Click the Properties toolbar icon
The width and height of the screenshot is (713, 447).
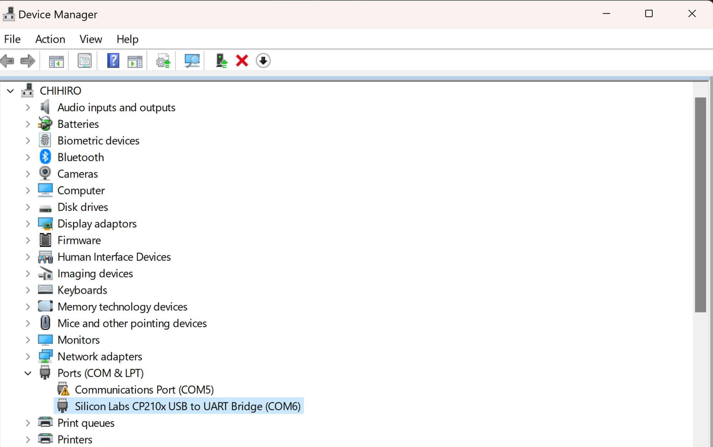(84, 61)
